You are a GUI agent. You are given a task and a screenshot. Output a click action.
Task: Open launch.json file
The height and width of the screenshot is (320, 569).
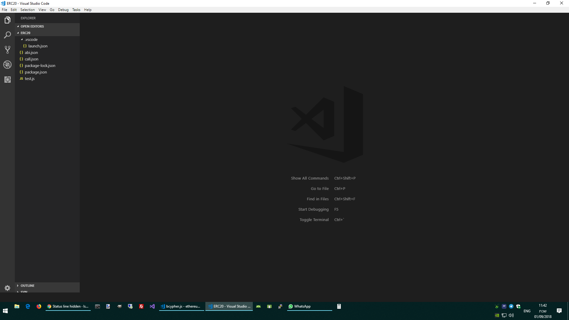click(47, 46)
